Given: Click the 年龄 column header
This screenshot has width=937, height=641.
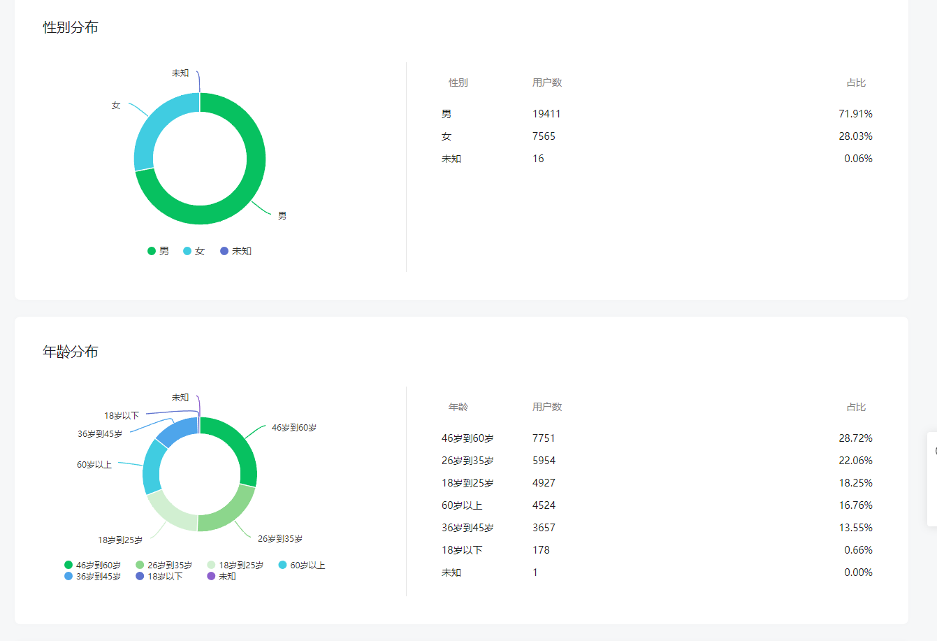Looking at the screenshot, I should (x=458, y=407).
